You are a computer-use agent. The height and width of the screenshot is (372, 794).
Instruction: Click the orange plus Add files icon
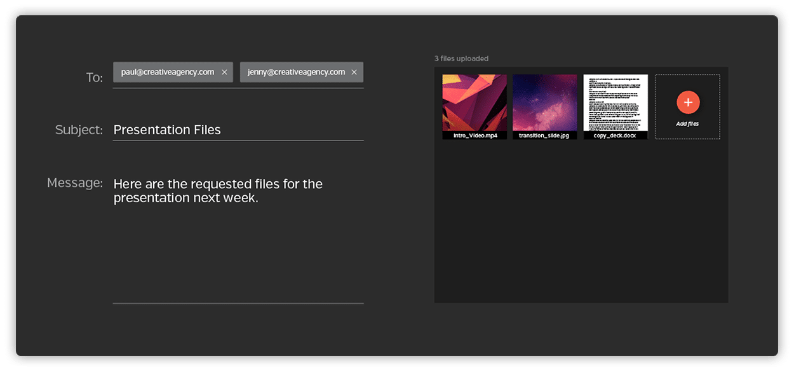[688, 102]
